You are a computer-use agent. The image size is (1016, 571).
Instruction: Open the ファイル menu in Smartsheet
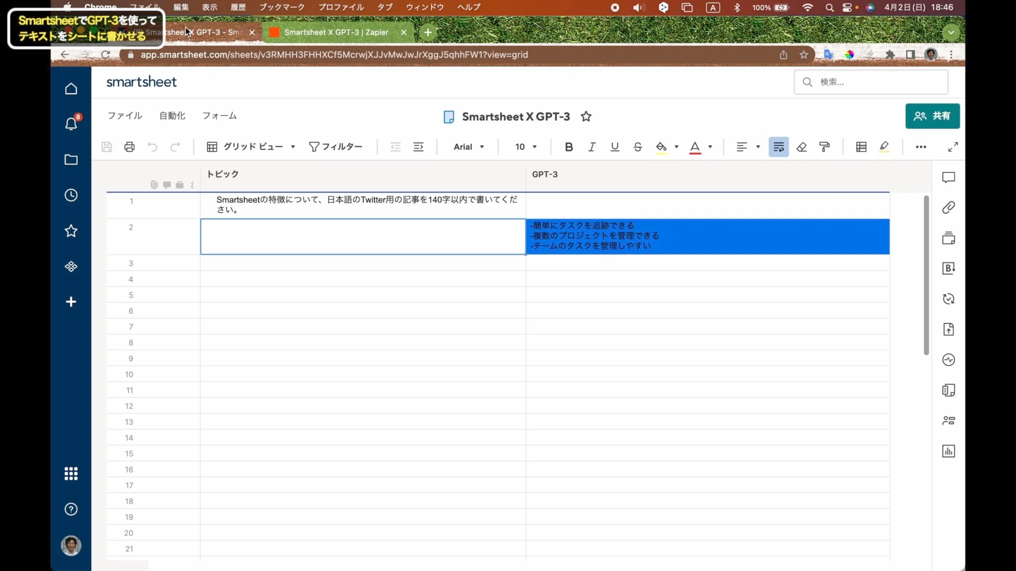click(125, 115)
